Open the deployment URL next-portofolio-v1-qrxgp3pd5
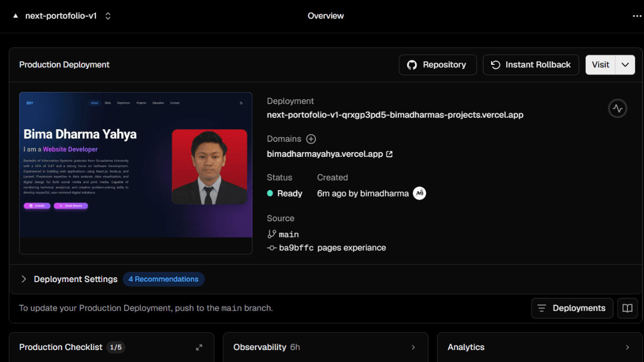Screen dimensions: 644x362 (x=395, y=115)
